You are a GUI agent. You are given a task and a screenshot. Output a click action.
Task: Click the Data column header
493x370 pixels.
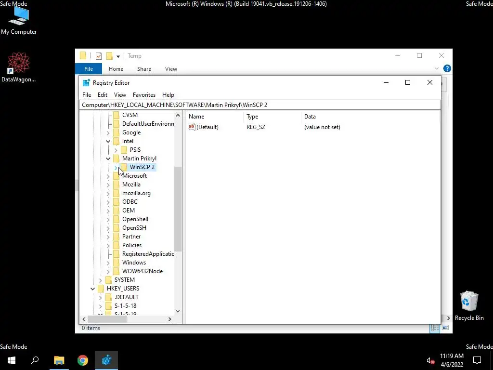pyautogui.click(x=370, y=117)
